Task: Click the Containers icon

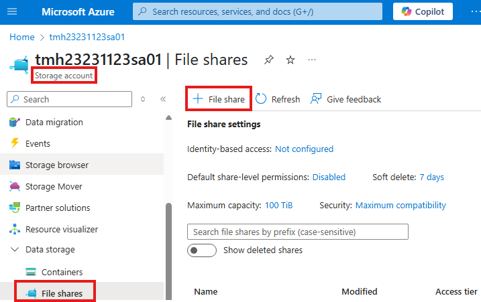Action: tap(31, 272)
